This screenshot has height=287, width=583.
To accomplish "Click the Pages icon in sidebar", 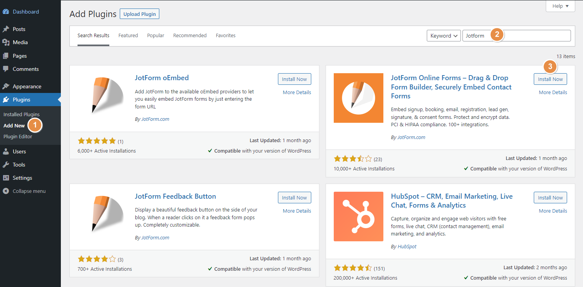I will coord(6,56).
